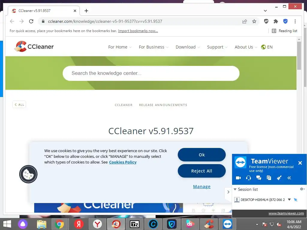Go back to ALL articles
Screen dimensions: 307x230
pos(19,105)
